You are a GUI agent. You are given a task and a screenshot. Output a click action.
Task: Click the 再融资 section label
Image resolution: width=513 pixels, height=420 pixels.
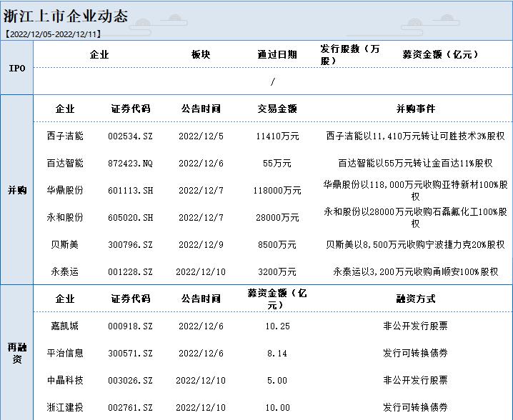17,353
